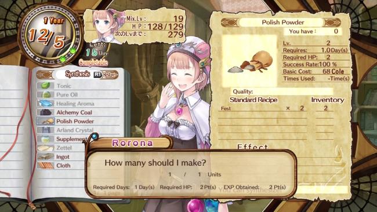Click the calendar date dial

pyautogui.click(x=50, y=35)
